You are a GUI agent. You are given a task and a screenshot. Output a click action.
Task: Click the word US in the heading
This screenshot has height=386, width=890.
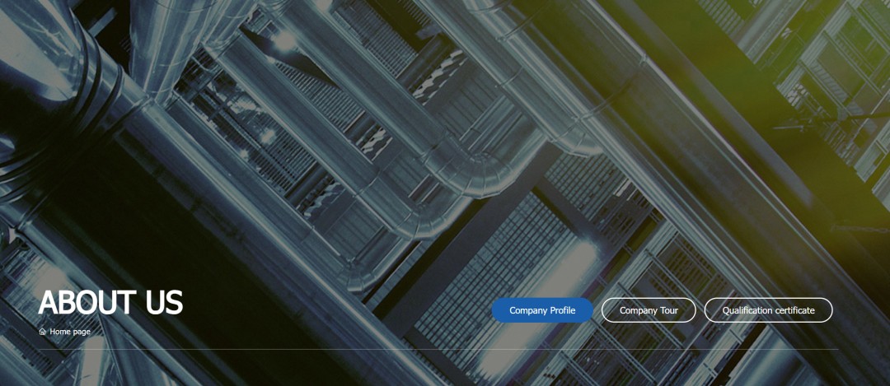point(164,303)
